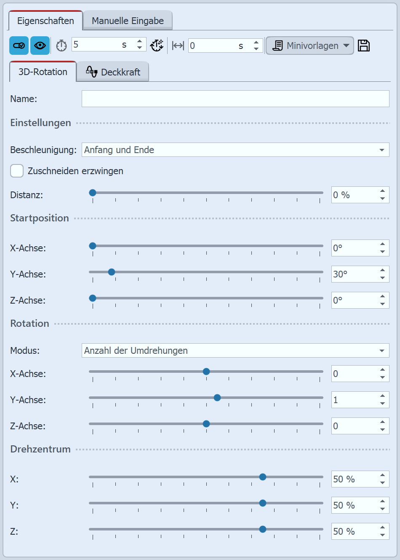Increase the duration value with up arrow
This screenshot has height=560, width=400.
click(139, 42)
